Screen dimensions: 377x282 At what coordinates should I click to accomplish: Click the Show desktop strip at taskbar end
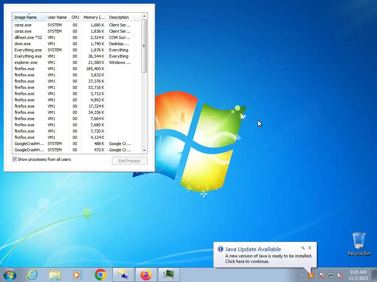pyautogui.click(x=374, y=275)
